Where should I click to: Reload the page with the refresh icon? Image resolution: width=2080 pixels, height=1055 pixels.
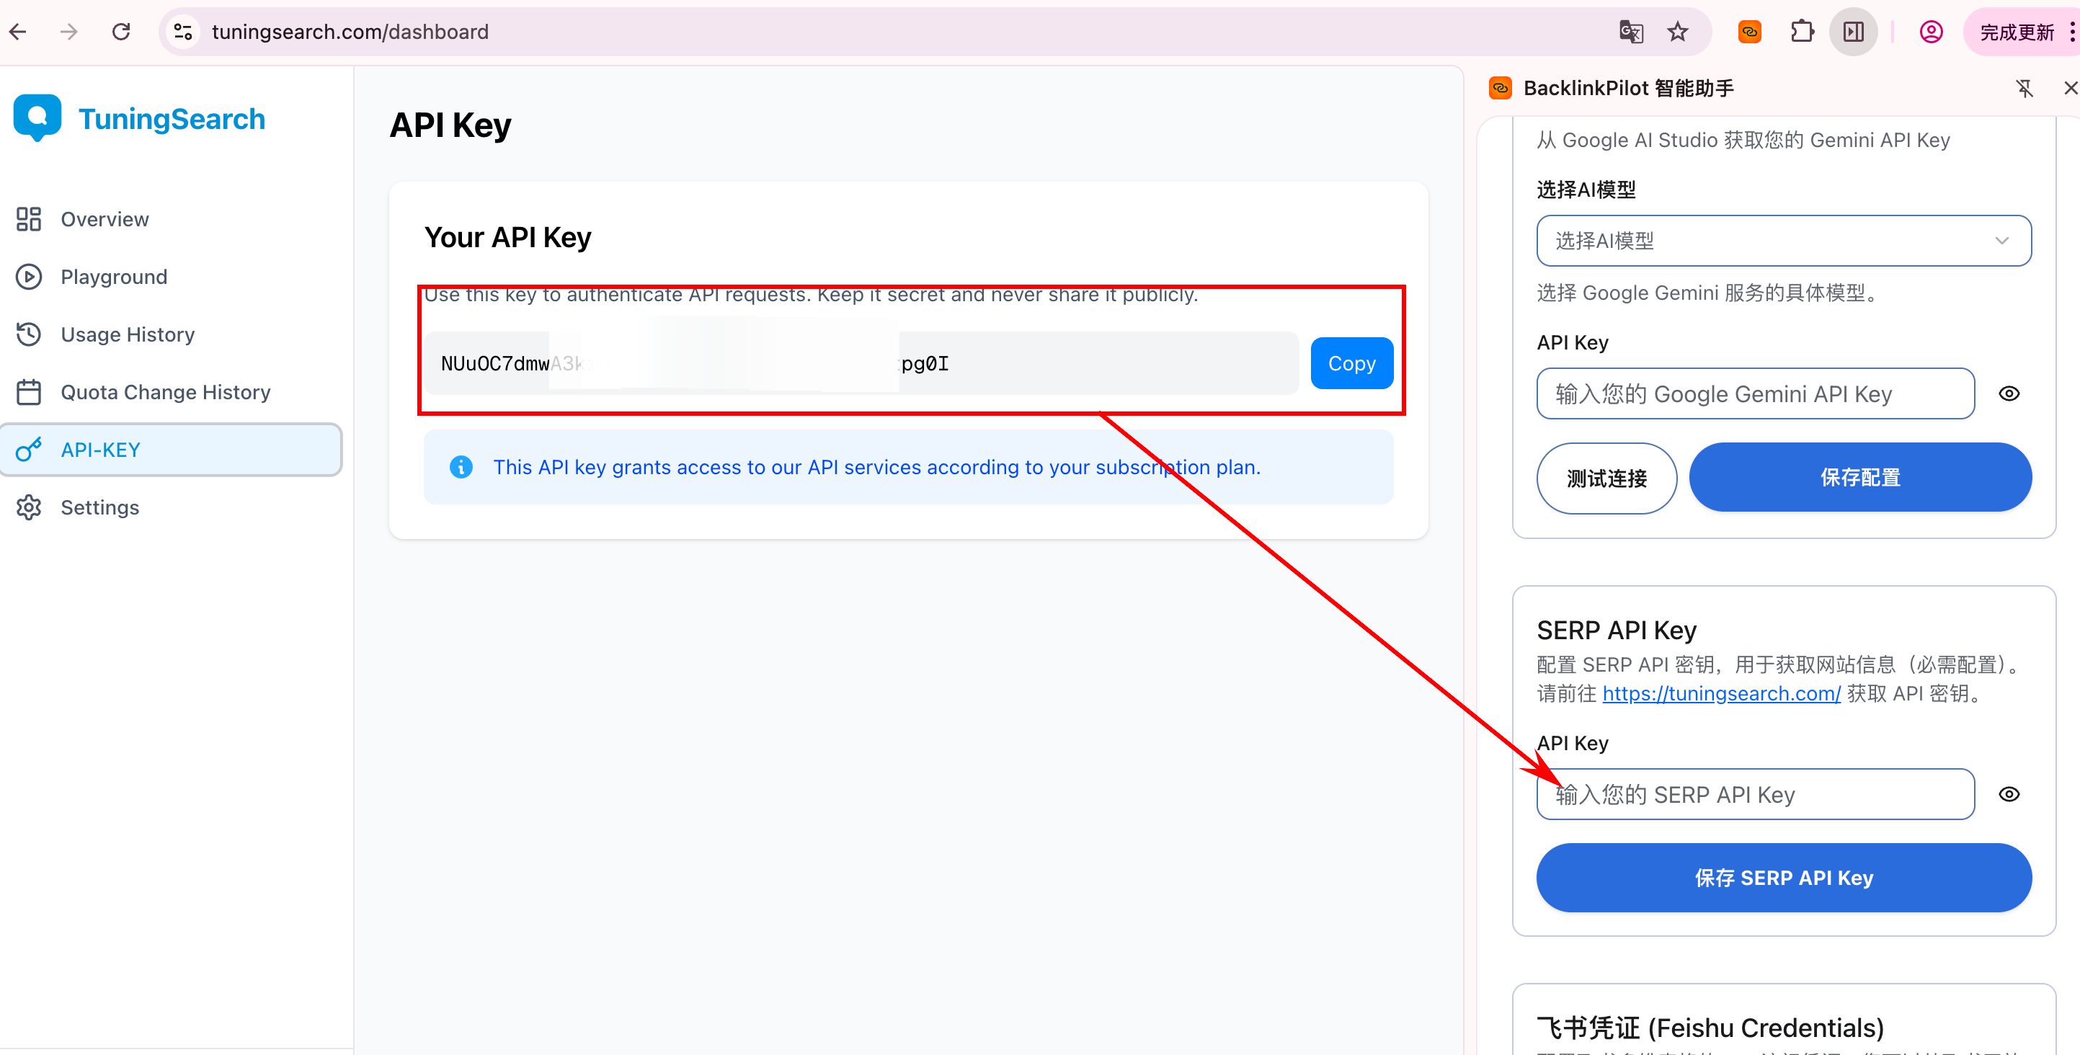click(x=121, y=32)
